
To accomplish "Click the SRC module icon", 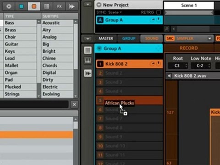I will [x=170, y=38].
